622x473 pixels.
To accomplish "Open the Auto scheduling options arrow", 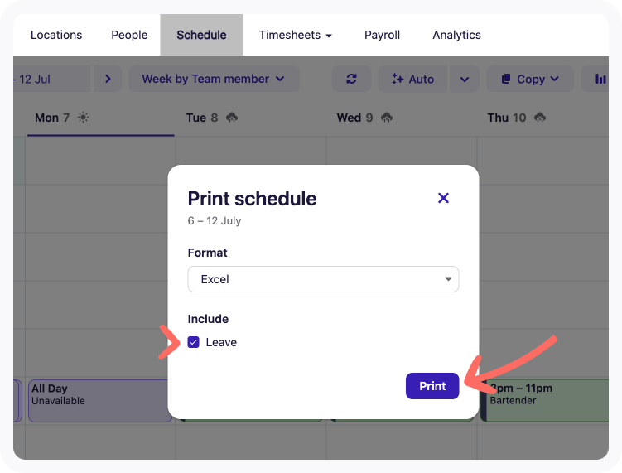I will coord(464,79).
